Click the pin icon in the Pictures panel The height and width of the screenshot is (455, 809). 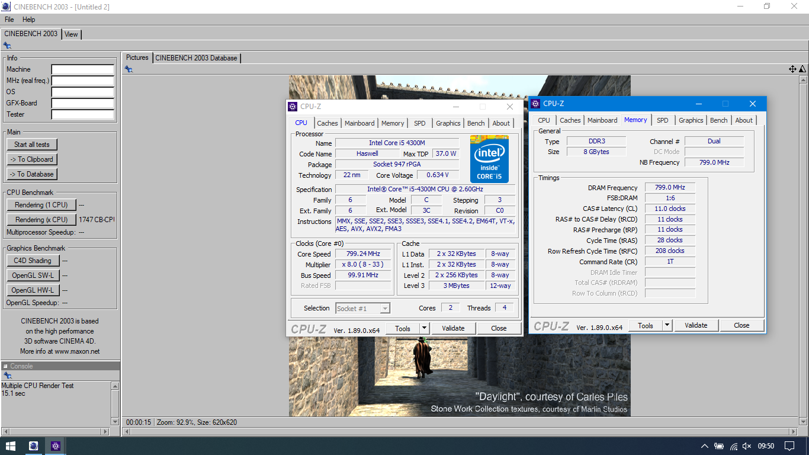(x=129, y=69)
